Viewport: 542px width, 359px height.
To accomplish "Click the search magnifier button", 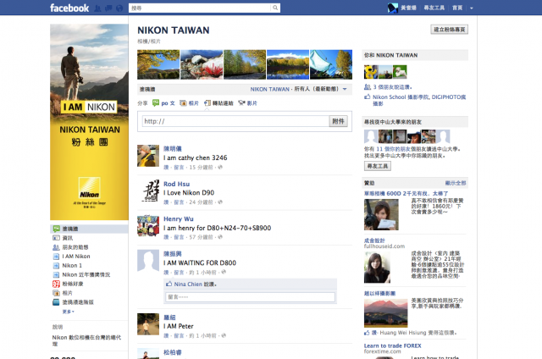I will pos(275,8).
